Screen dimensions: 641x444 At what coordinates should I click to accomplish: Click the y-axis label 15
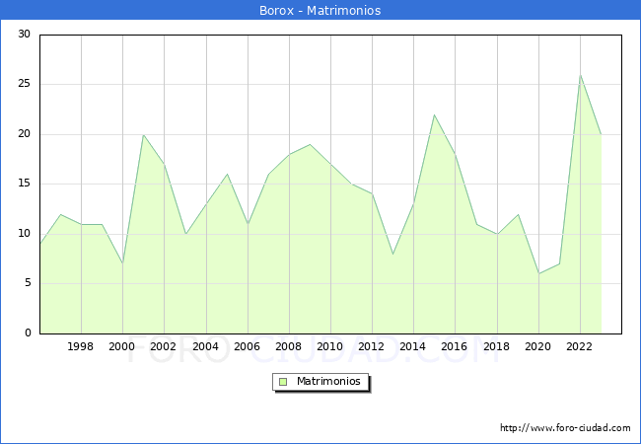[25, 184]
